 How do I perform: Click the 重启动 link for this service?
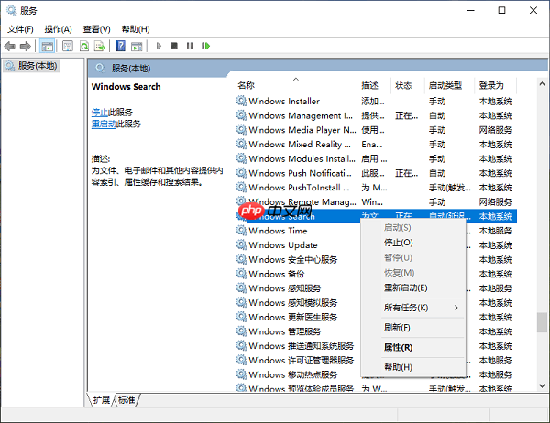pos(104,124)
